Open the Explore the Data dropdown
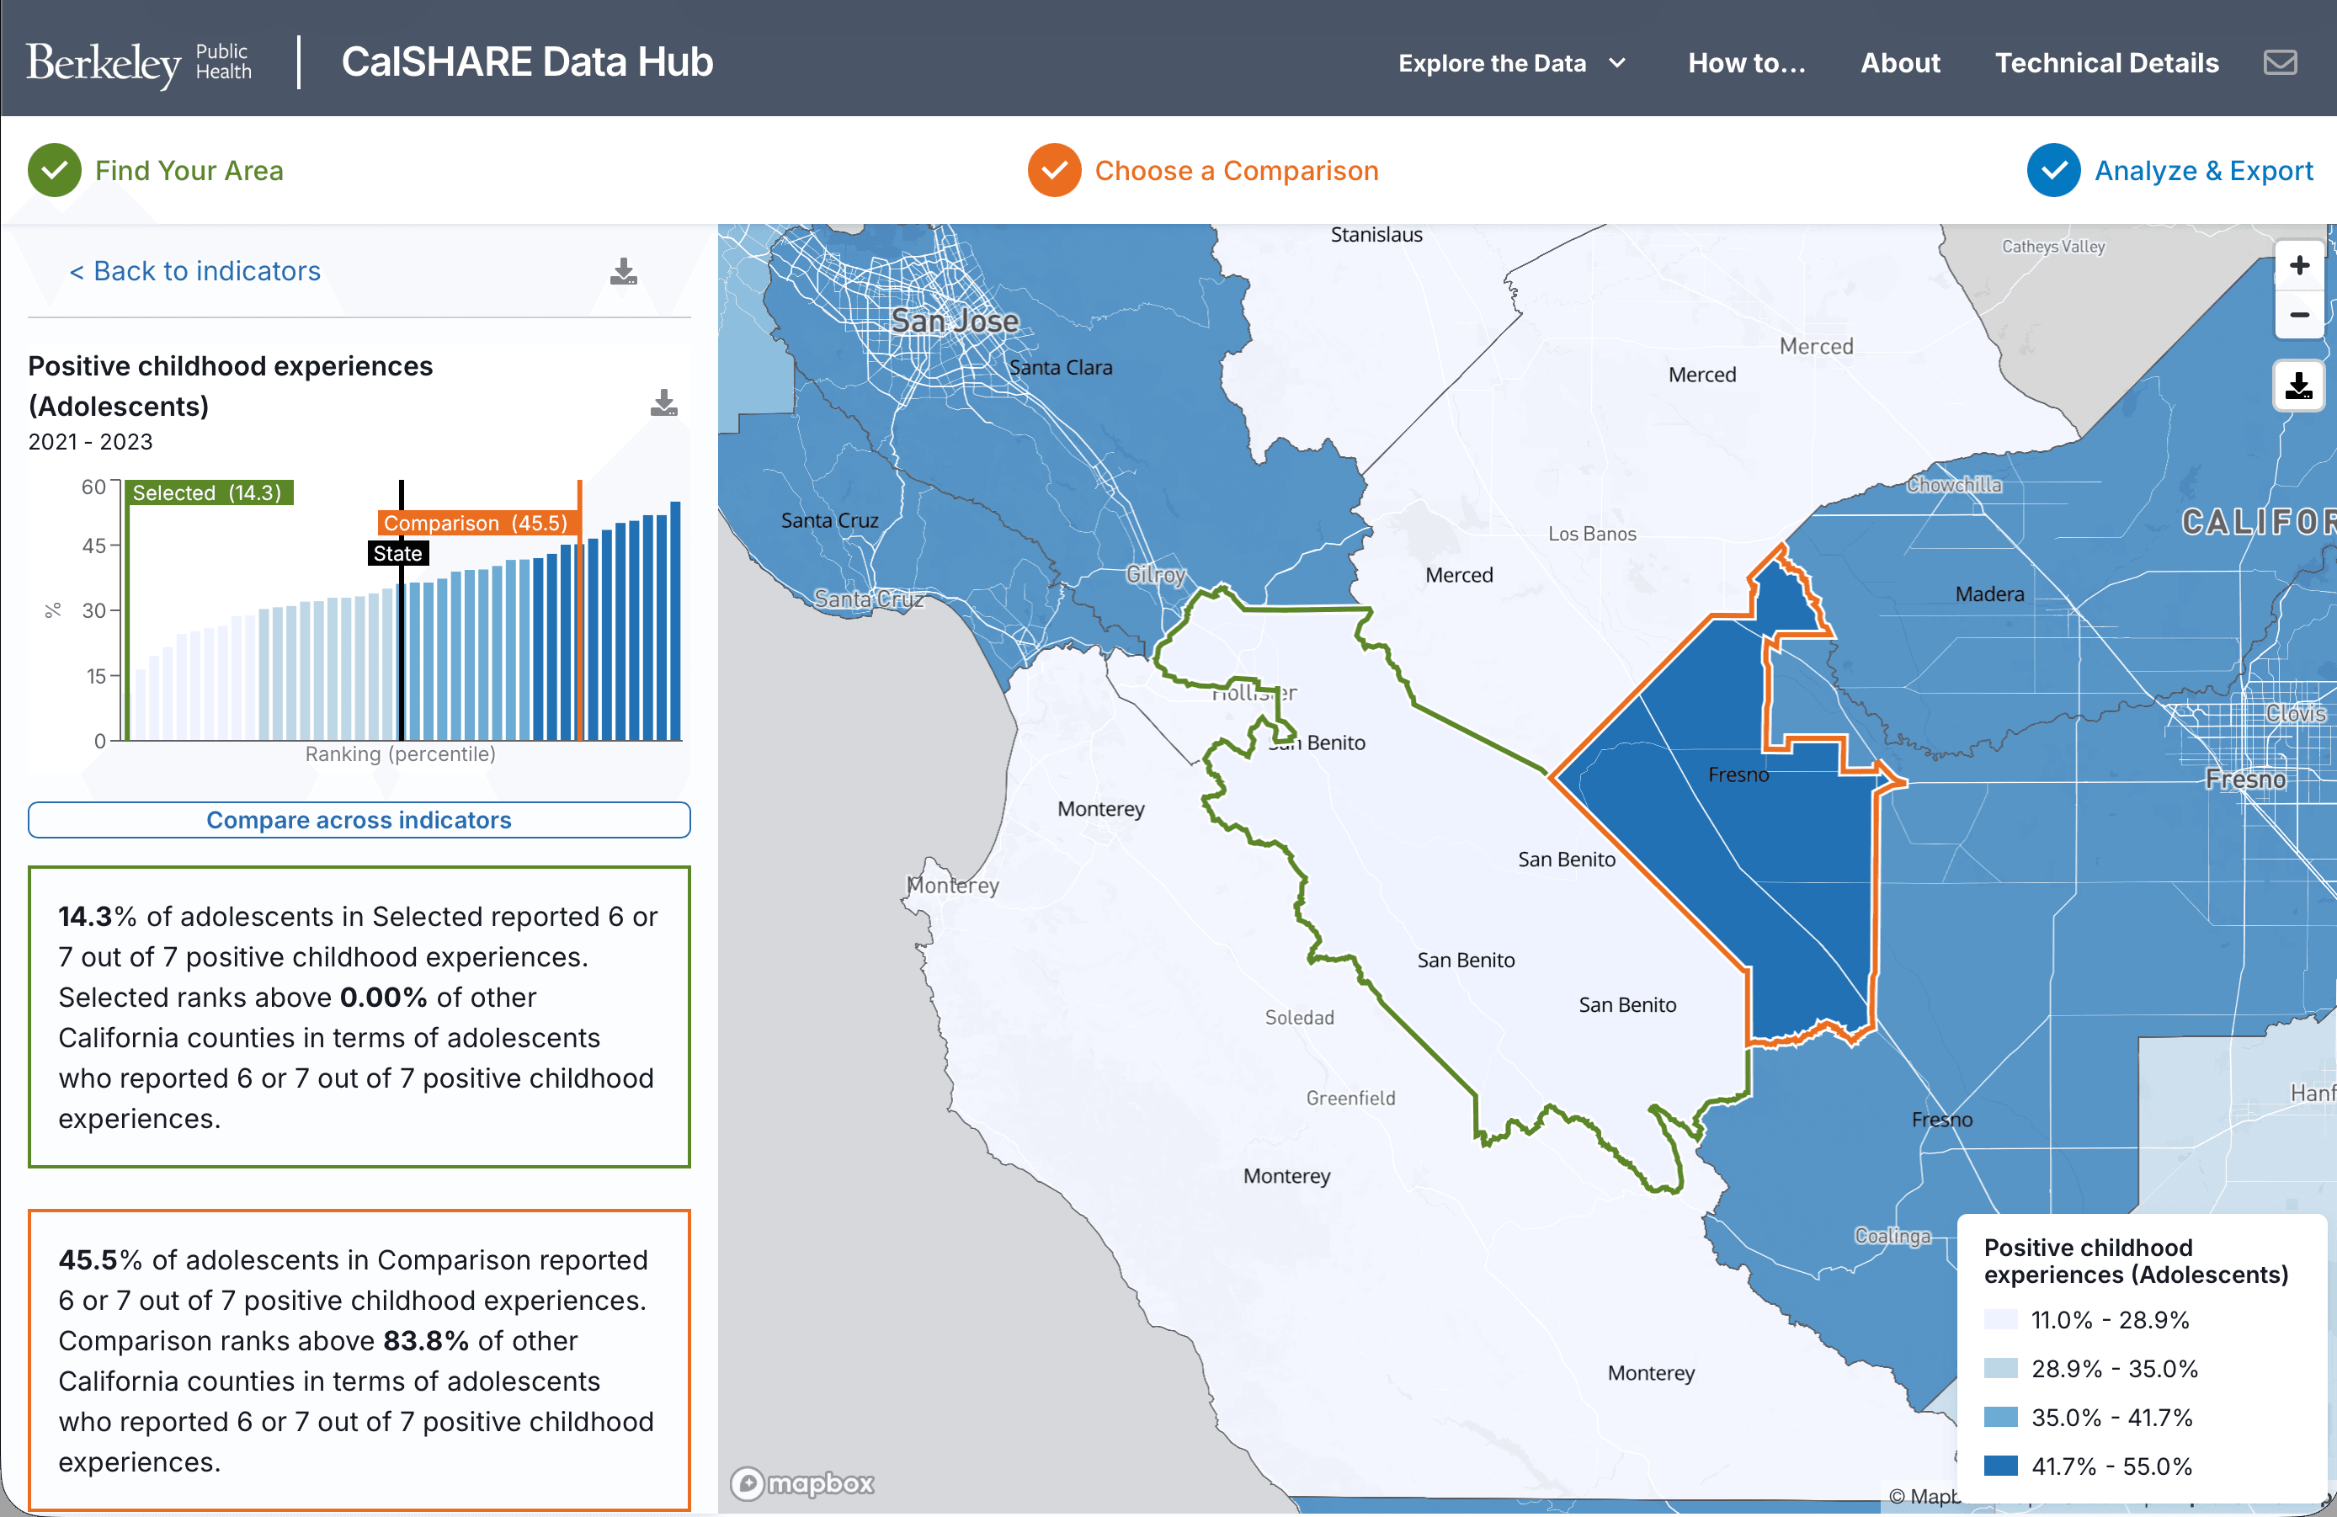 point(1493,61)
